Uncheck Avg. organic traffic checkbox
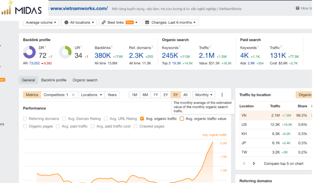314x183 pixels. [142, 119]
